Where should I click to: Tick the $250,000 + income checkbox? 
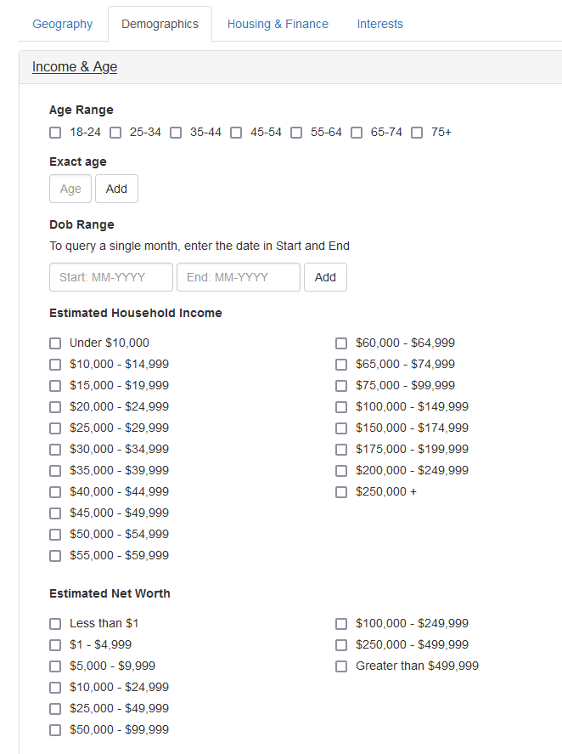point(341,492)
